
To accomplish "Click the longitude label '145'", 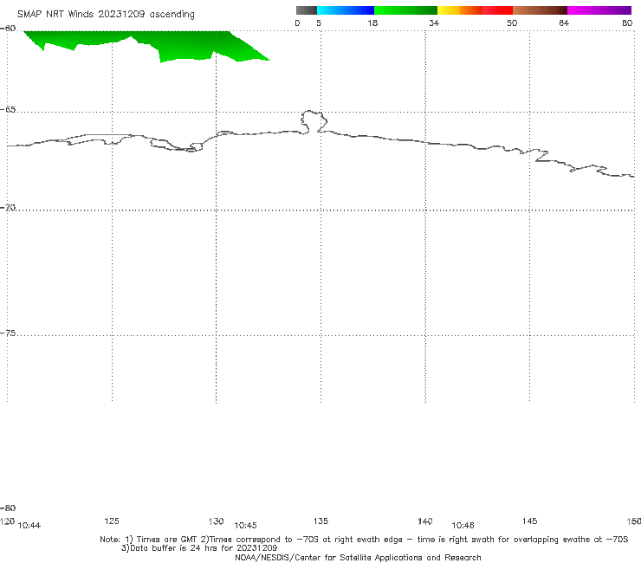I will 530,521.
